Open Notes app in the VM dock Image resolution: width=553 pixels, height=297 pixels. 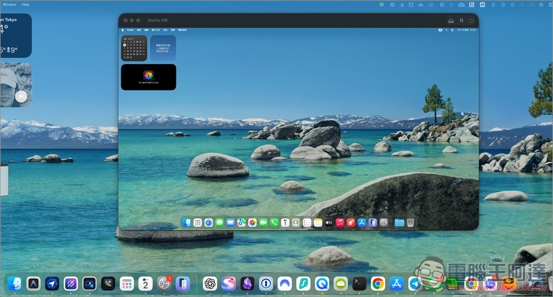pos(318,222)
